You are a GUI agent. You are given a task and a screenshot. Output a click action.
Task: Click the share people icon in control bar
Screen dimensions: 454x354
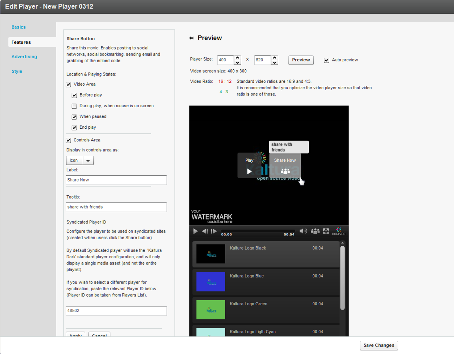(315, 231)
